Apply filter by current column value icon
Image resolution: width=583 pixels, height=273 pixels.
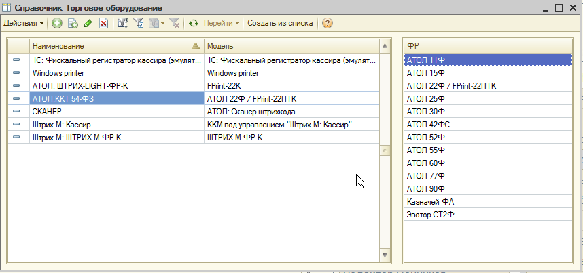click(x=139, y=23)
